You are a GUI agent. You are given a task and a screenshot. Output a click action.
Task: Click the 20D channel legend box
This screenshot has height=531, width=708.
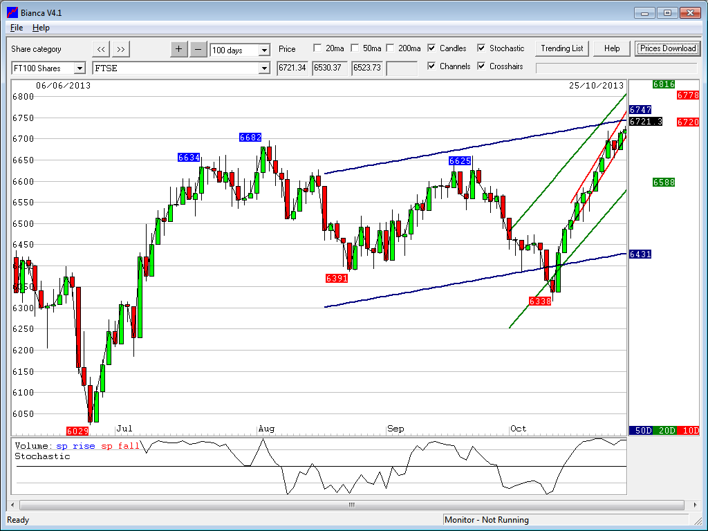tap(666, 430)
